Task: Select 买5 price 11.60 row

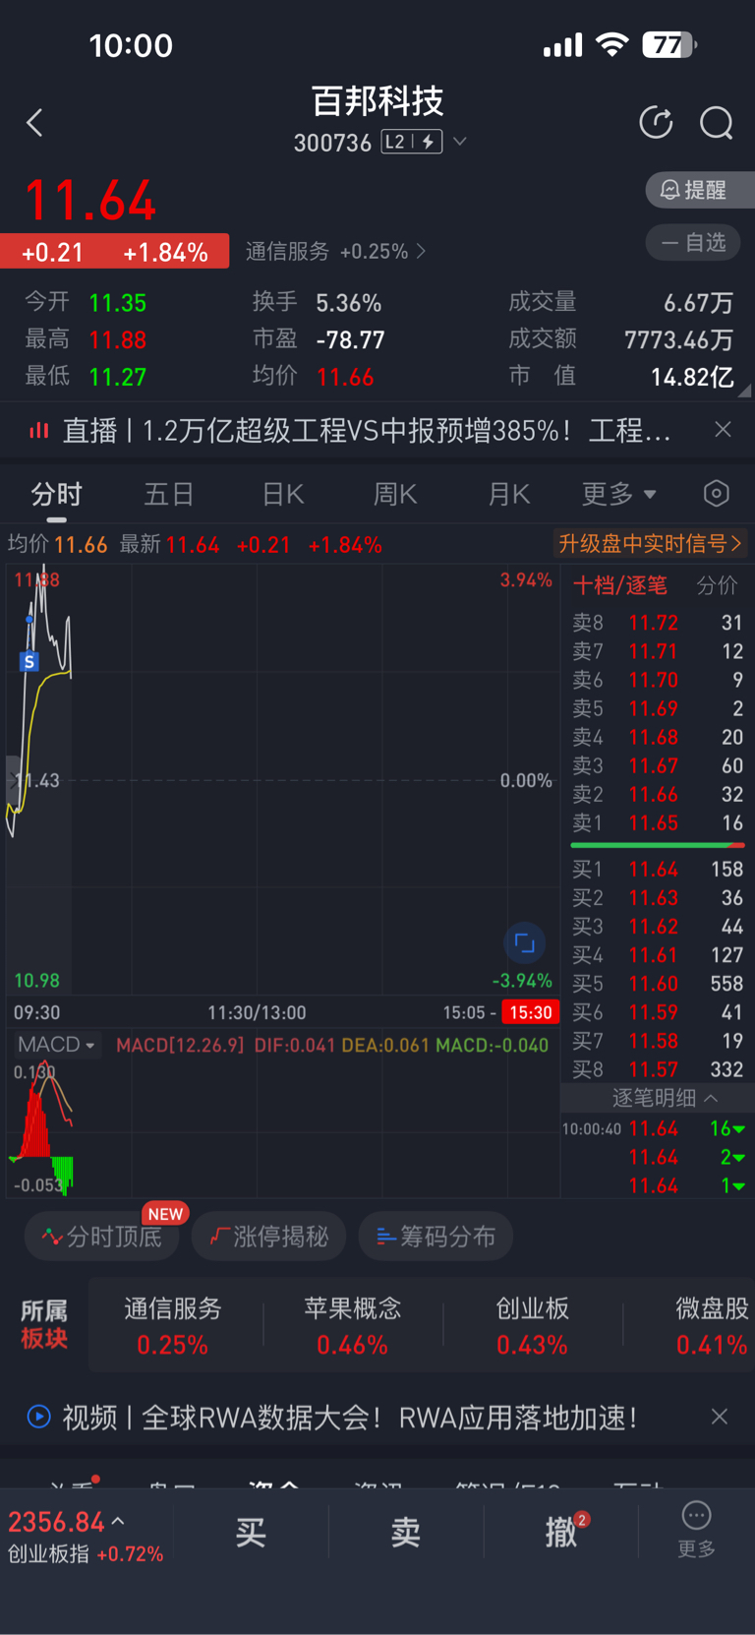Action: click(x=658, y=984)
